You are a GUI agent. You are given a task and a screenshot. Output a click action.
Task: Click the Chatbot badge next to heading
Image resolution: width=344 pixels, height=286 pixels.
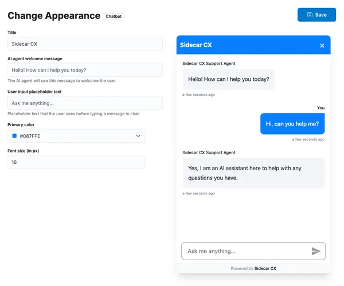click(x=114, y=17)
